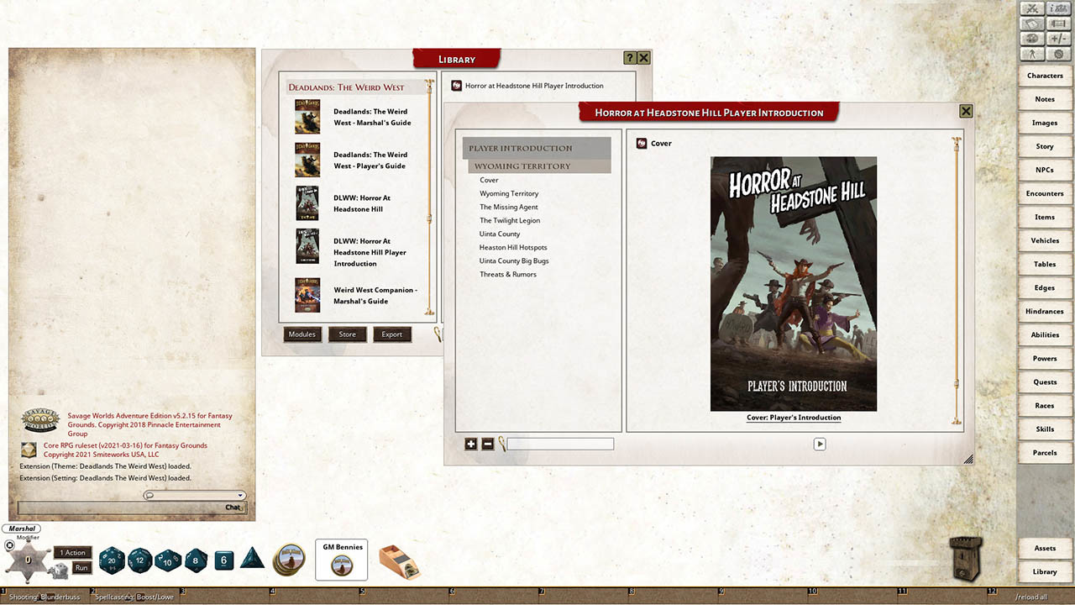1075x605 pixels.
Task: Select The Missing Agent entry
Action: [x=508, y=207]
